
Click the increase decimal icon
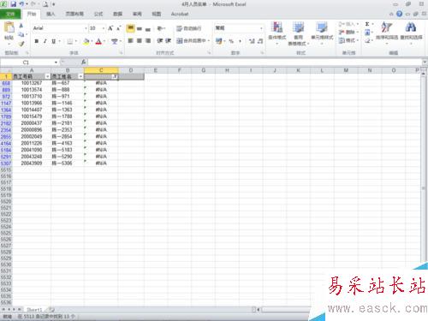point(252,41)
